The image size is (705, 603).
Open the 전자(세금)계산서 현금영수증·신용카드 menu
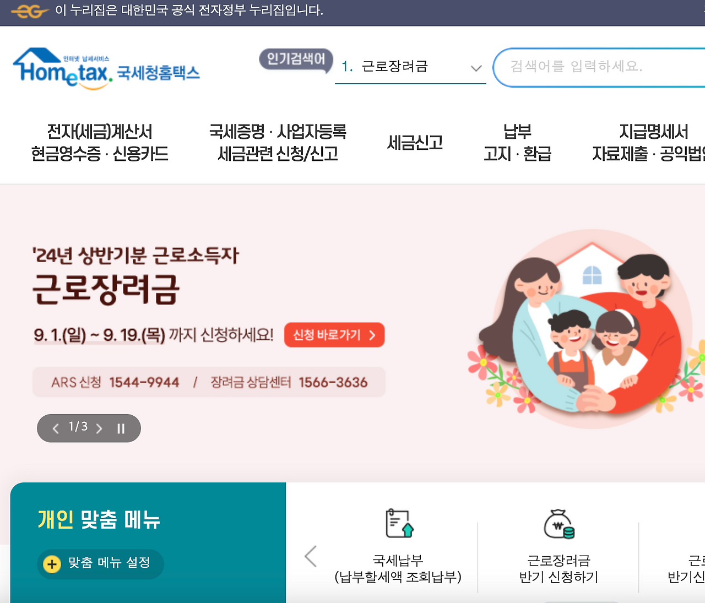point(100,143)
